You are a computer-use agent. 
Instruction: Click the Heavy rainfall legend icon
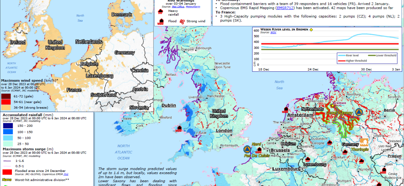[161, 12]
